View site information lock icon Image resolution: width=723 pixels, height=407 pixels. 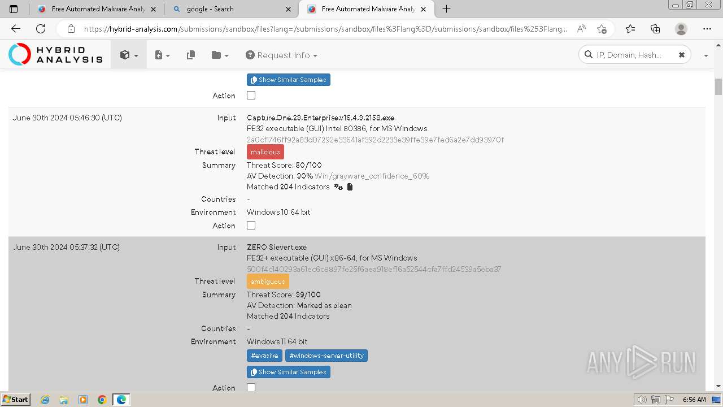click(71, 29)
